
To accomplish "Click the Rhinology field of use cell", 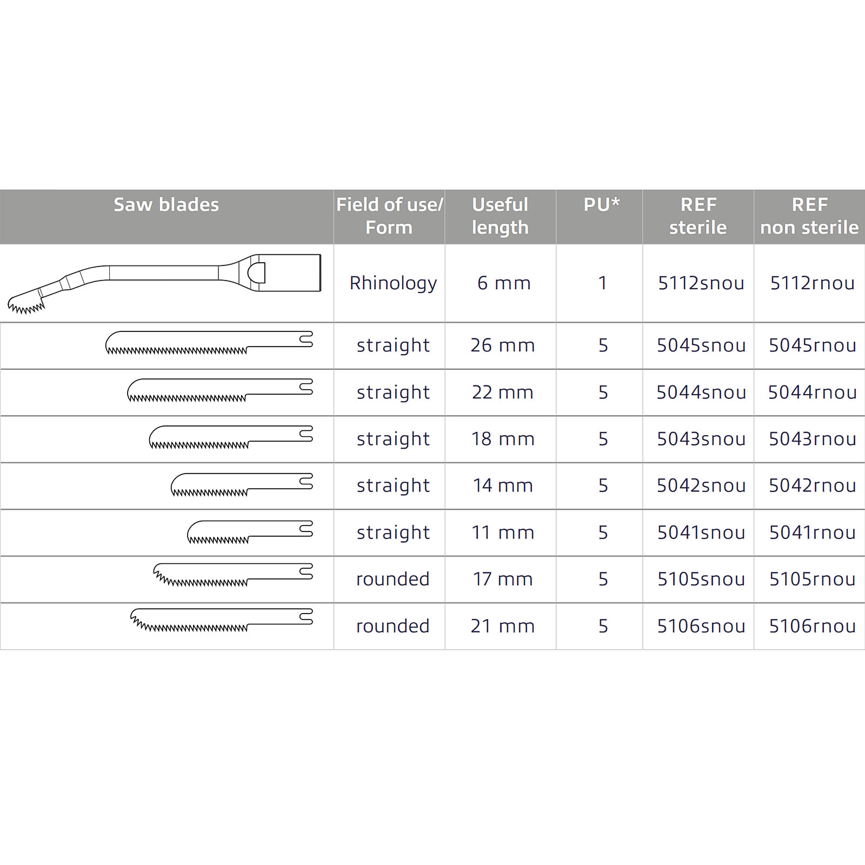I will click(393, 283).
